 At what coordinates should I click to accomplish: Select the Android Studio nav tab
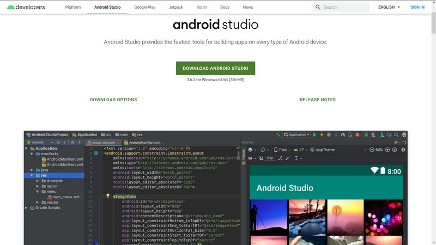[107, 7]
